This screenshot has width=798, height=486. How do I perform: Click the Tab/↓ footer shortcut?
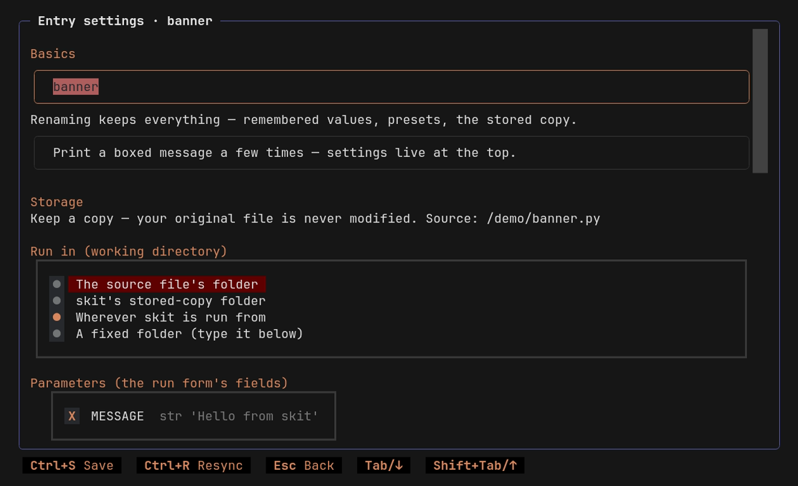[383, 465]
